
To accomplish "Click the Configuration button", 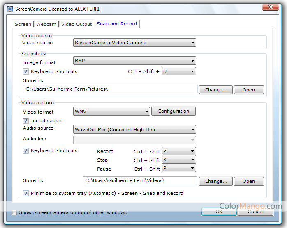I will point(173,111).
